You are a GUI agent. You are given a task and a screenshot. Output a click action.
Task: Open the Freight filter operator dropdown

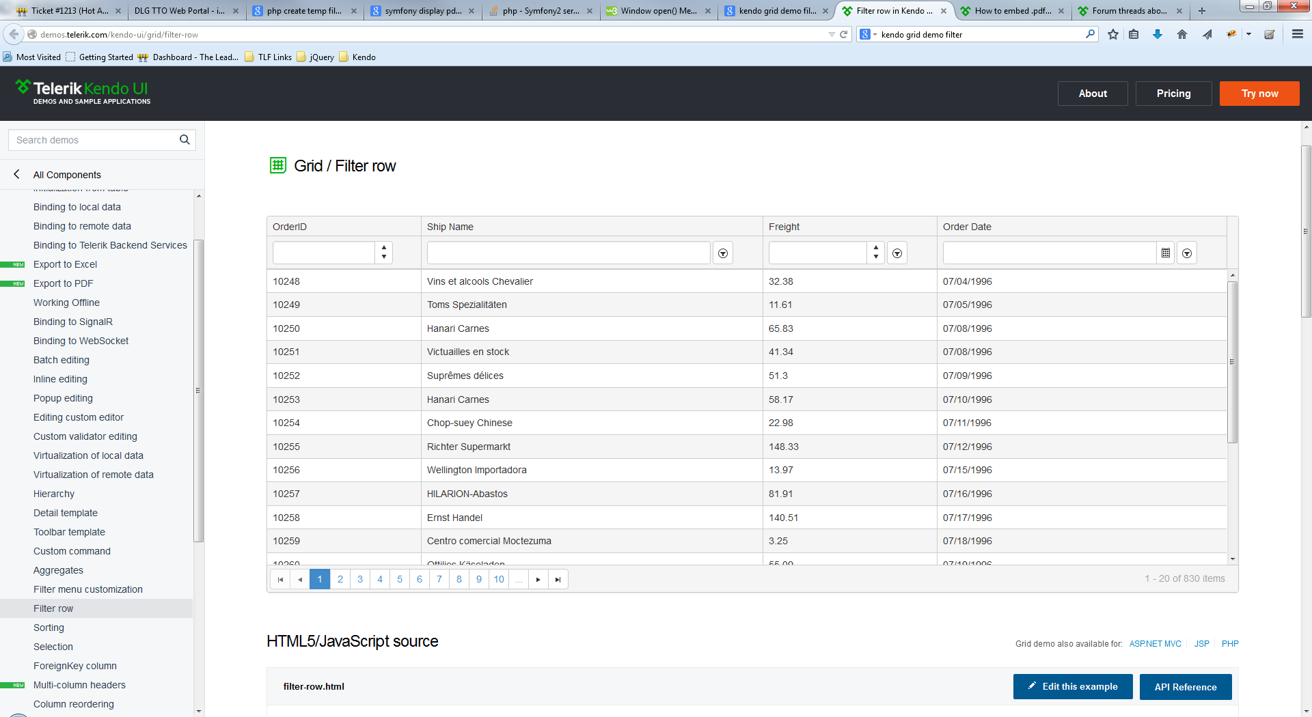(897, 253)
